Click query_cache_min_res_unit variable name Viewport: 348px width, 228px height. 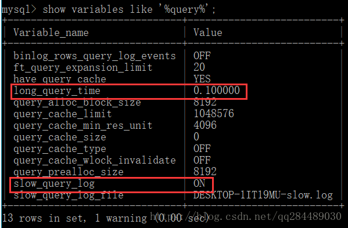(x=82, y=126)
